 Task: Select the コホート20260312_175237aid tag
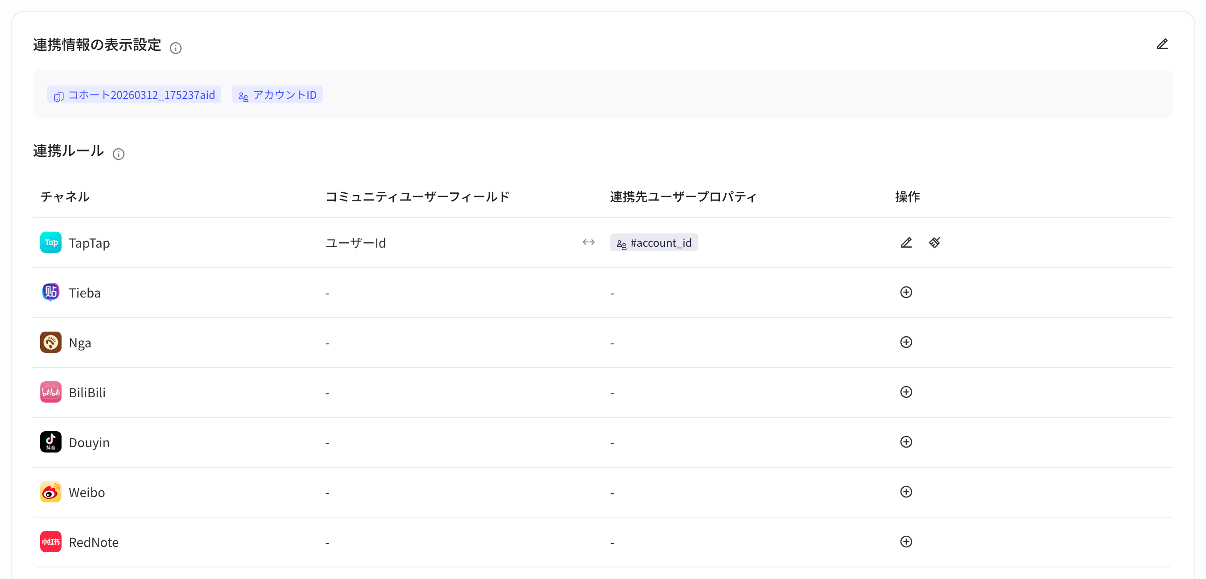(134, 95)
